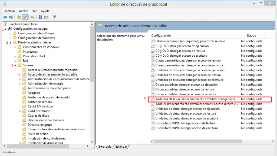
Task: Click the Back navigation arrow
Action: tap(5, 17)
